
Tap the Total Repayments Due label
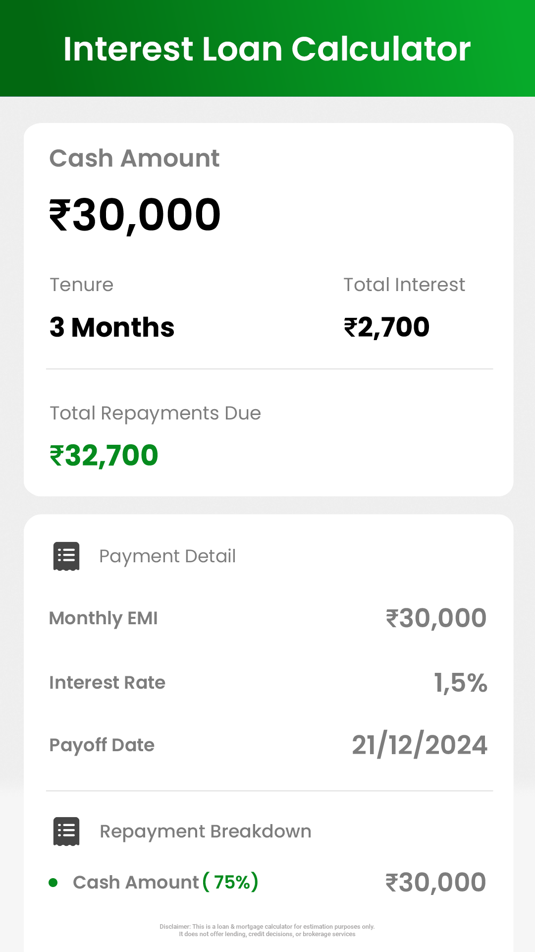pyautogui.click(x=156, y=414)
